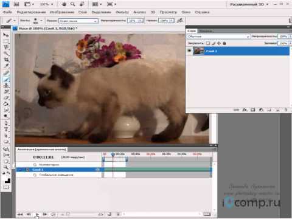Create new adjustment layer icon

261,109
